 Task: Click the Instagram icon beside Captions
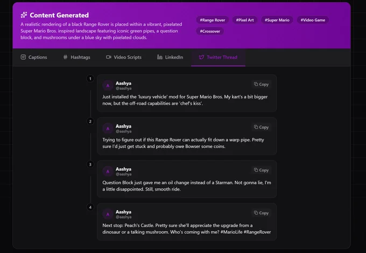pyautogui.click(x=23, y=57)
